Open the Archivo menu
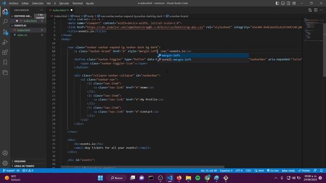 [14, 4]
